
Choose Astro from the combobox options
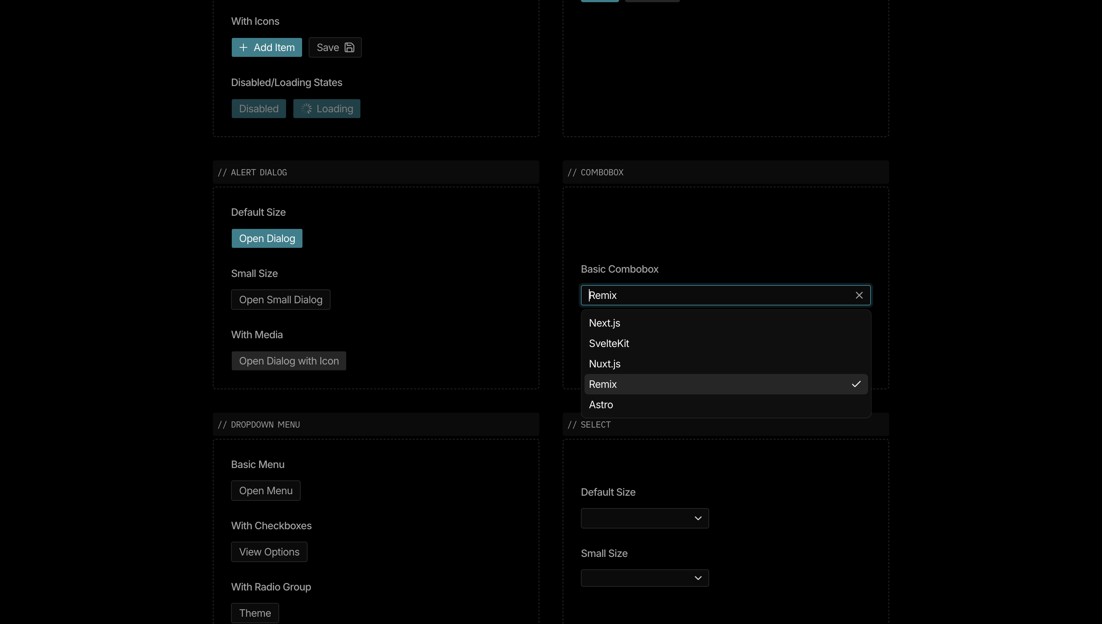point(726,405)
